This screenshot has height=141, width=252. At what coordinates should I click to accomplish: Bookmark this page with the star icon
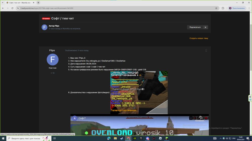pyautogui.click(x=216, y=8)
